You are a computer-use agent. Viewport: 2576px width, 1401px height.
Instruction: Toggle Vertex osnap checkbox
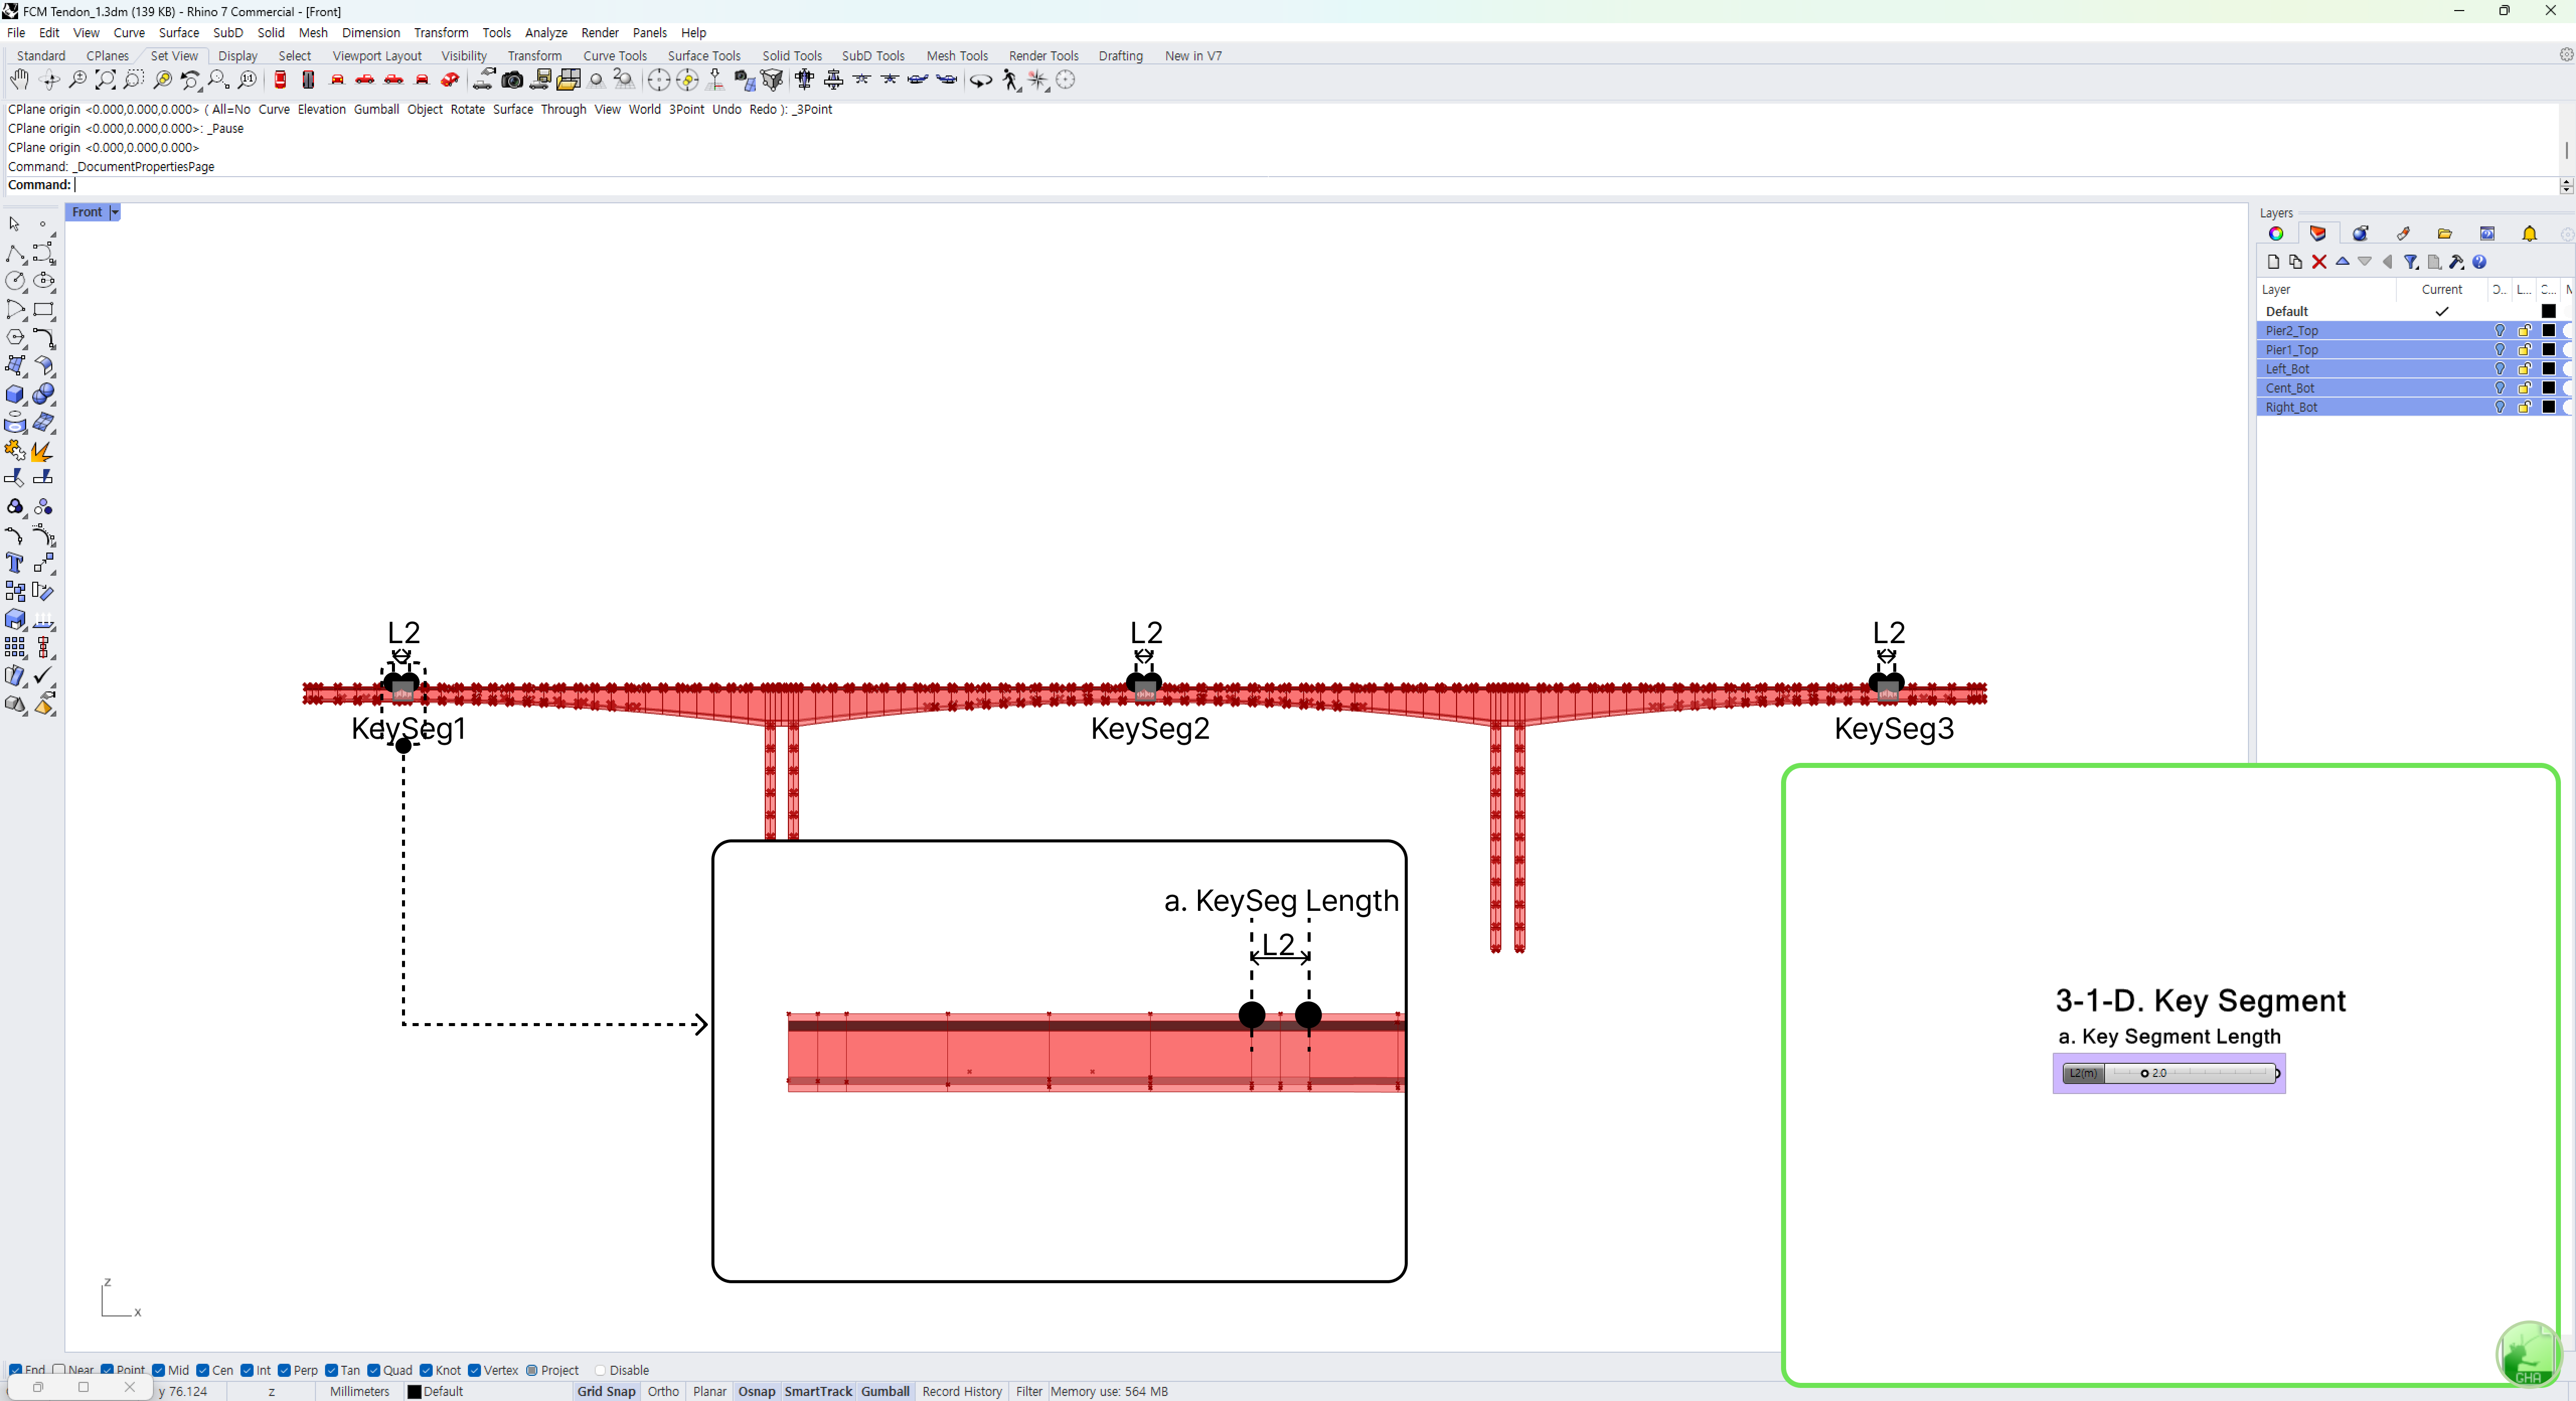[475, 1370]
